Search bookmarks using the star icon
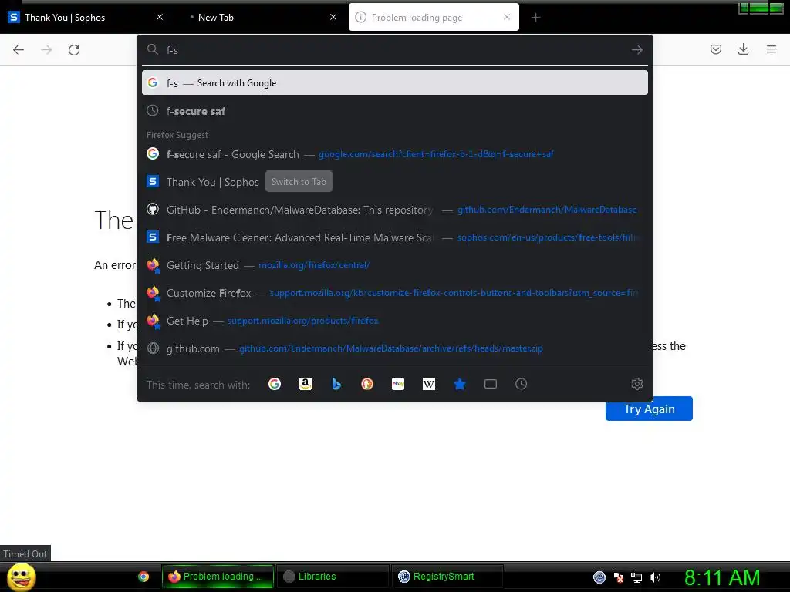790x592 pixels. click(460, 384)
